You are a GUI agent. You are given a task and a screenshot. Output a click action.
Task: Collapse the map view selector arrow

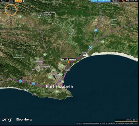[23, 1]
